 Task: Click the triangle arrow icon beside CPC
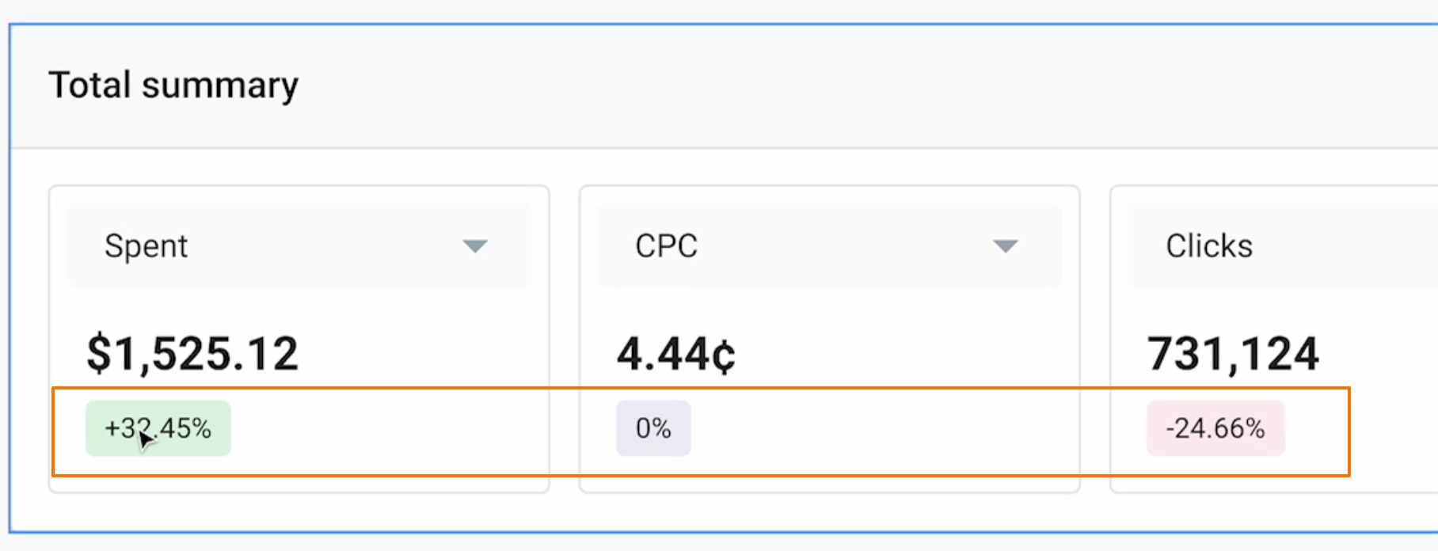pos(1006,246)
